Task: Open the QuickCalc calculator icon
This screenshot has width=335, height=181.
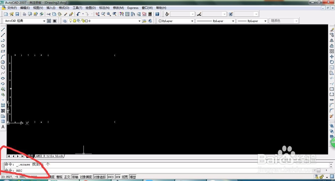Action: [150, 14]
